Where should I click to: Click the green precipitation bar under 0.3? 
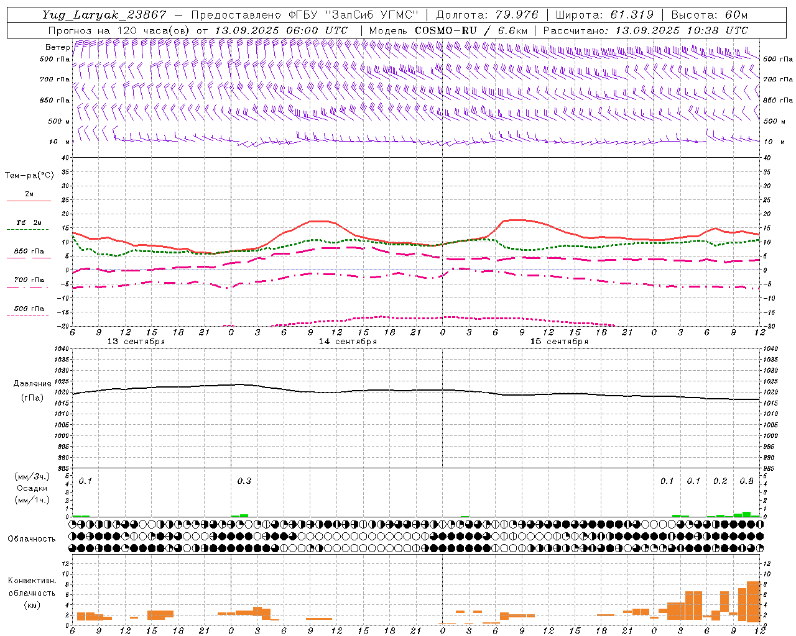pos(244,515)
